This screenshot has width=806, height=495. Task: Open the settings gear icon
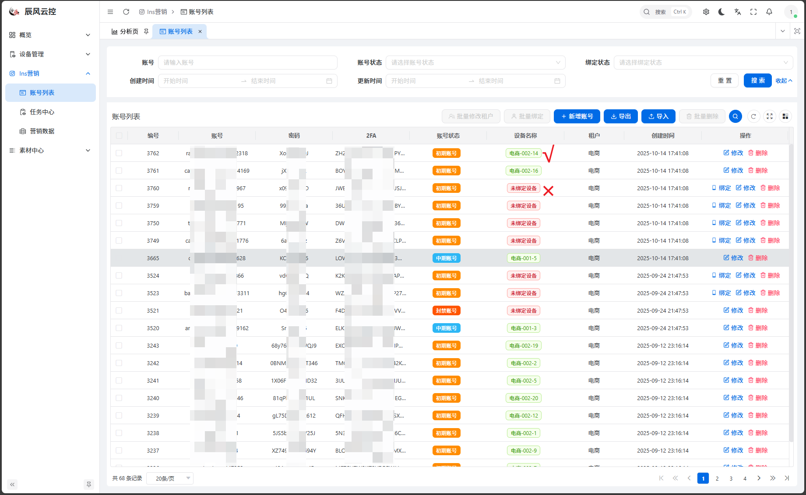tap(706, 12)
